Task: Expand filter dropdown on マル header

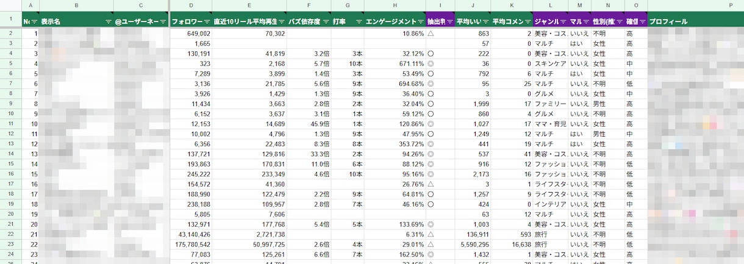Action: [585, 21]
